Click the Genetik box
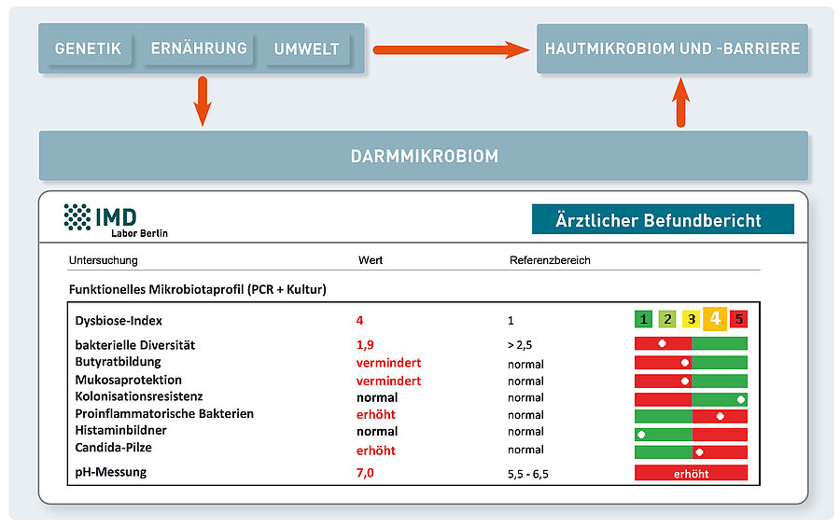The height and width of the screenshot is (527, 840). coord(88,49)
